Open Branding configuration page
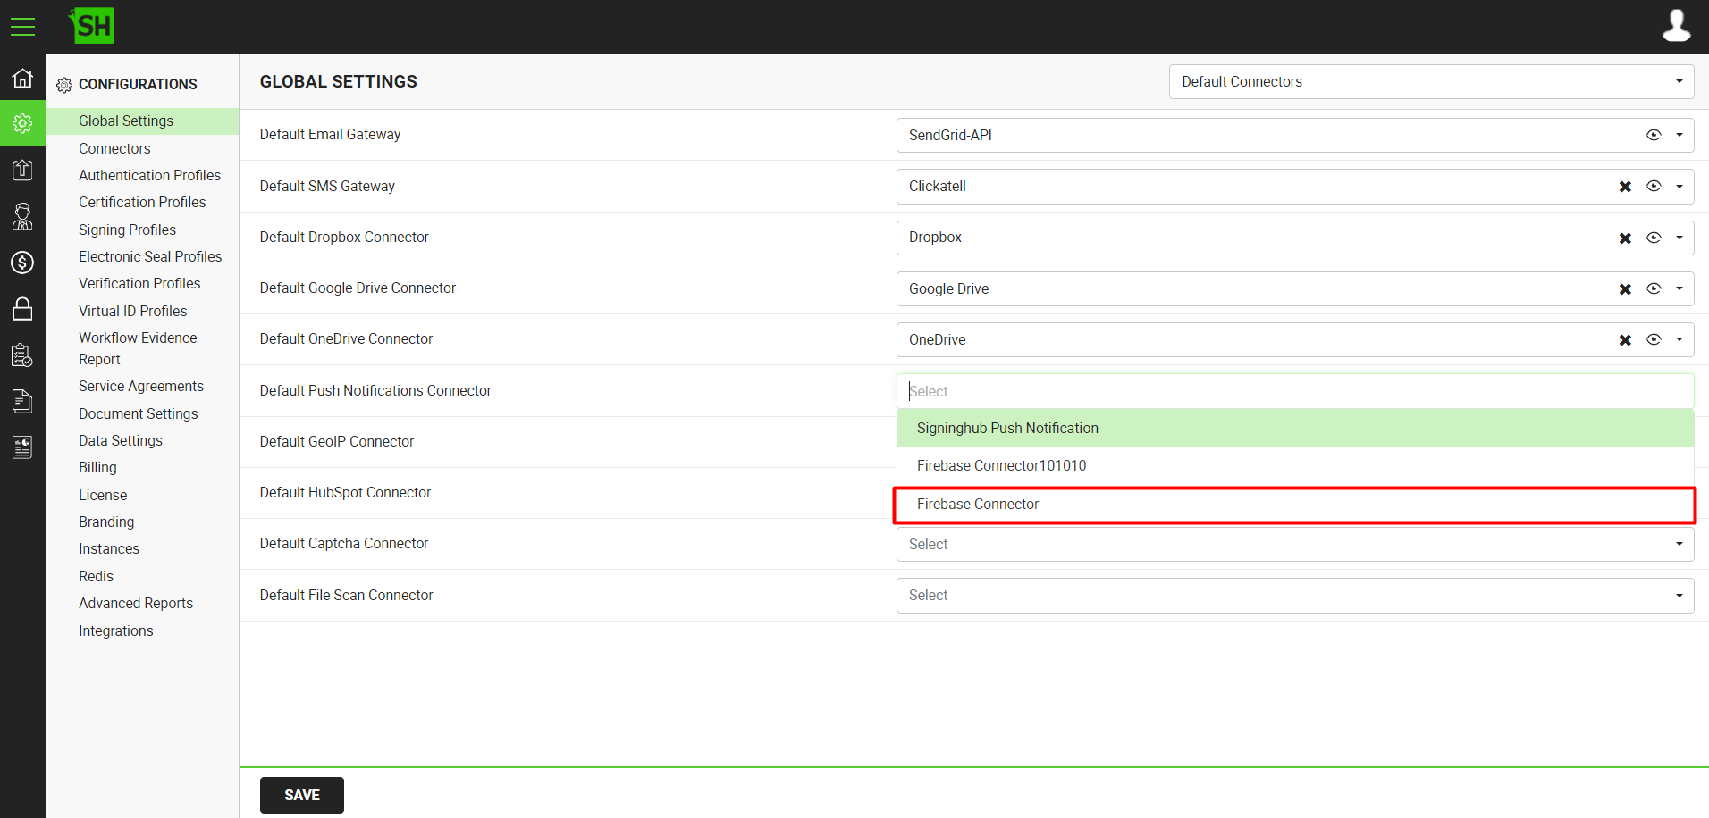 click(106, 522)
